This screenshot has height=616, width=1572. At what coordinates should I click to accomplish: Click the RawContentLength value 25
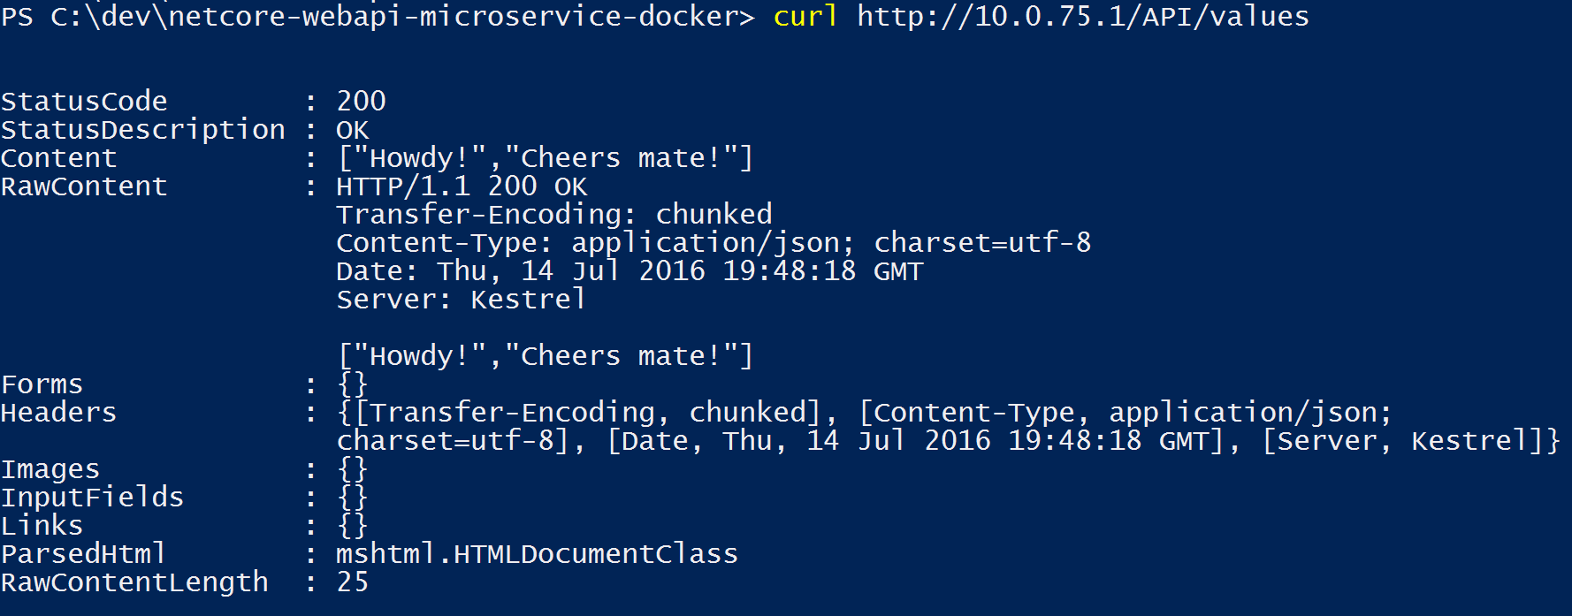click(x=353, y=582)
